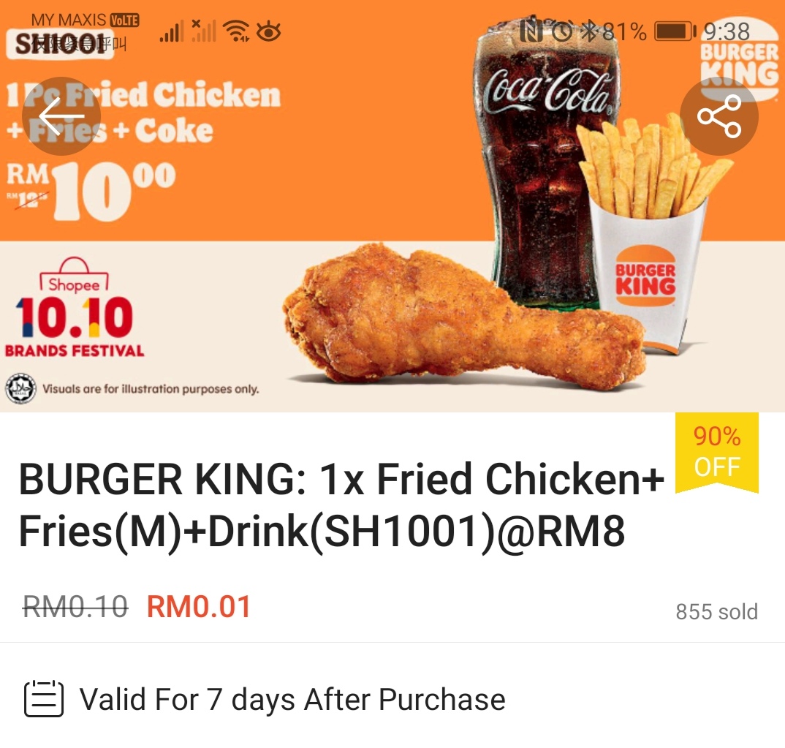The width and height of the screenshot is (785, 748).
Task: Tap the Bluetooth status icon
Action: [x=589, y=31]
